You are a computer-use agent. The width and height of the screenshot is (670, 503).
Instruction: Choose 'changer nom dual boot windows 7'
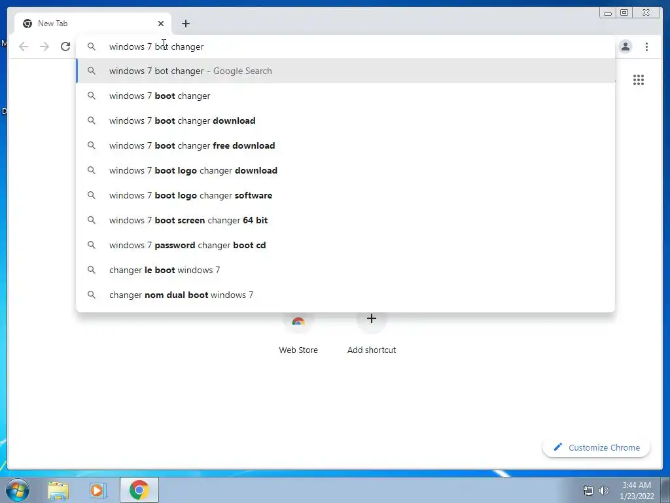tap(345, 295)
